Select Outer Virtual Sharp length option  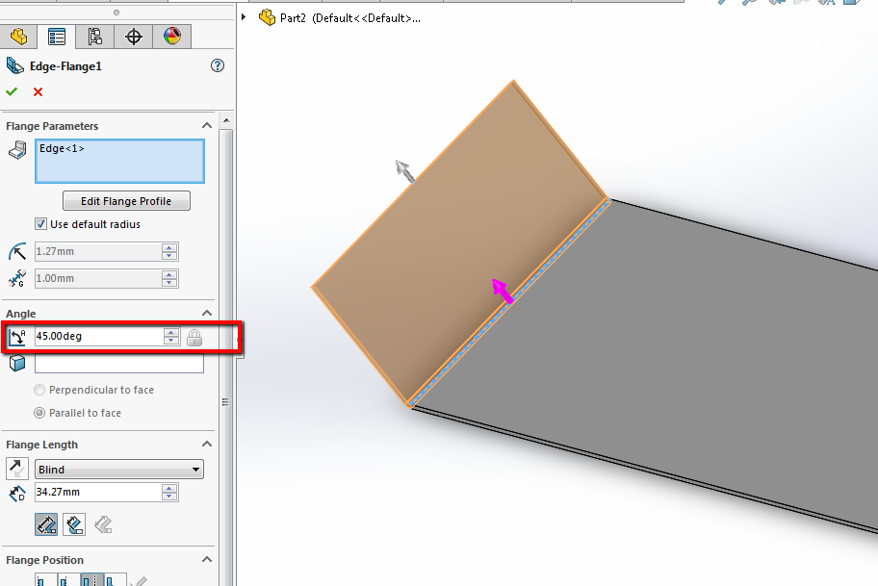tap(46, 524)
